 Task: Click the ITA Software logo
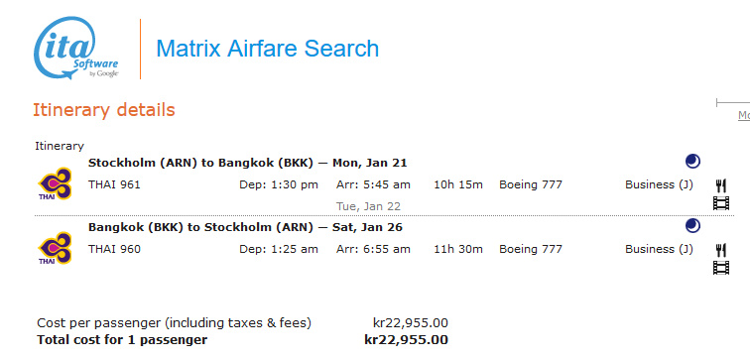tap(75, 48)
